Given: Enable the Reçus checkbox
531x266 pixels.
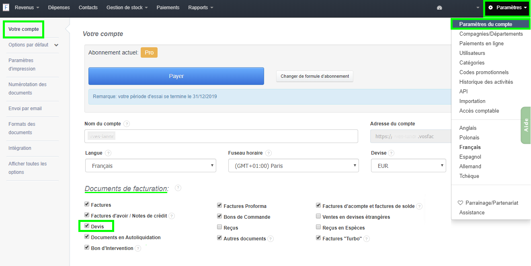Looking at the screenshot, I should [x=219, y=226].
